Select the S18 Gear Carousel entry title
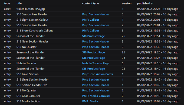Screen dimensions: 184x105 pyautogui.click(x=28, y=96)
